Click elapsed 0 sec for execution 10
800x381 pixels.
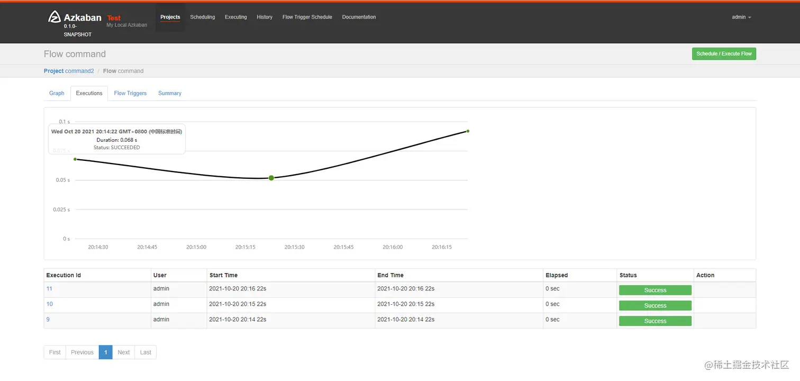click(x=552, y=304)
